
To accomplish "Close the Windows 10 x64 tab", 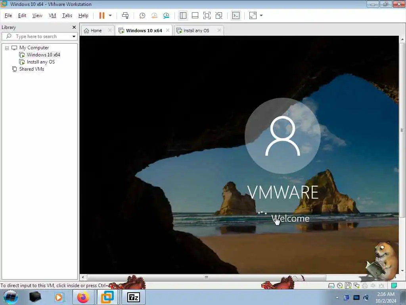I will click(x=168, y=30).
